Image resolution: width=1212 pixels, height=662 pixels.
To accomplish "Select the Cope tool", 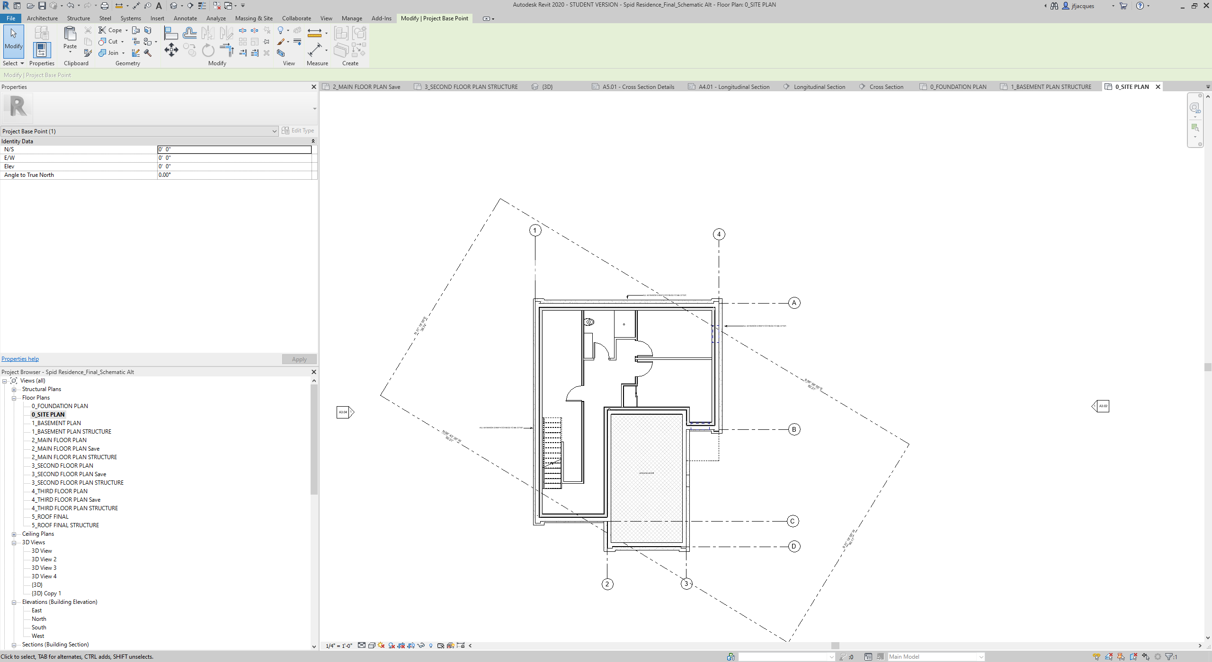I will click(109, 30).
